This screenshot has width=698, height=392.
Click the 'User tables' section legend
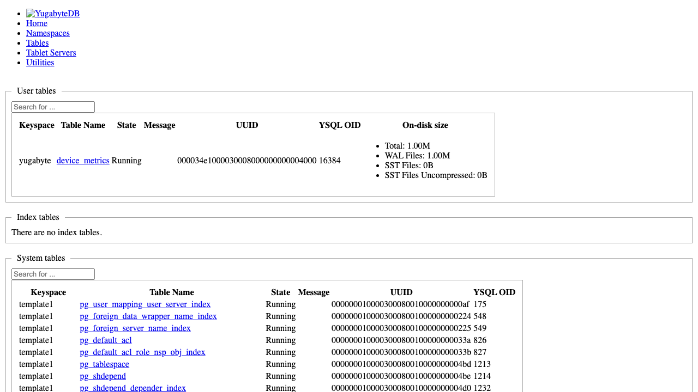pos(37,91)
